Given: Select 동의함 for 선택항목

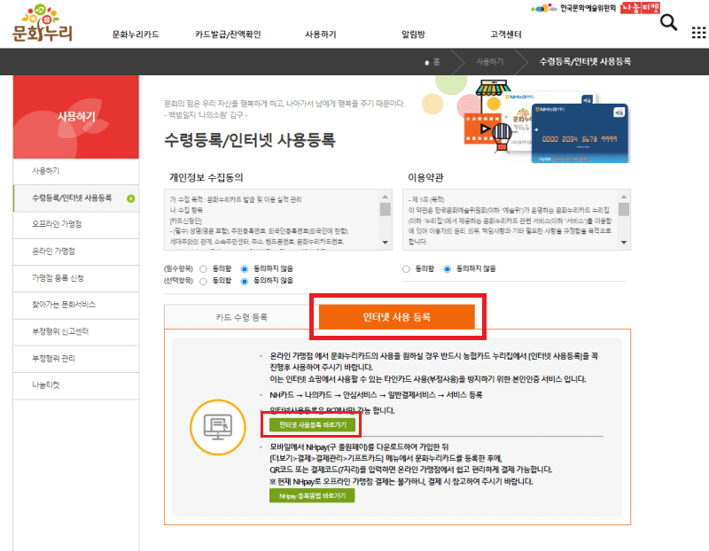Looking at the screenshot, I should point(204,281).
